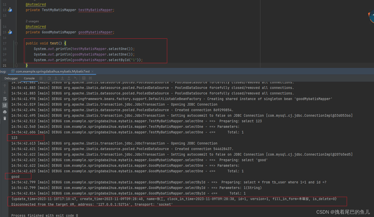The image size is (374, 217).
Task: Click the Run to Cursor icon
Action: pos(76,78)
